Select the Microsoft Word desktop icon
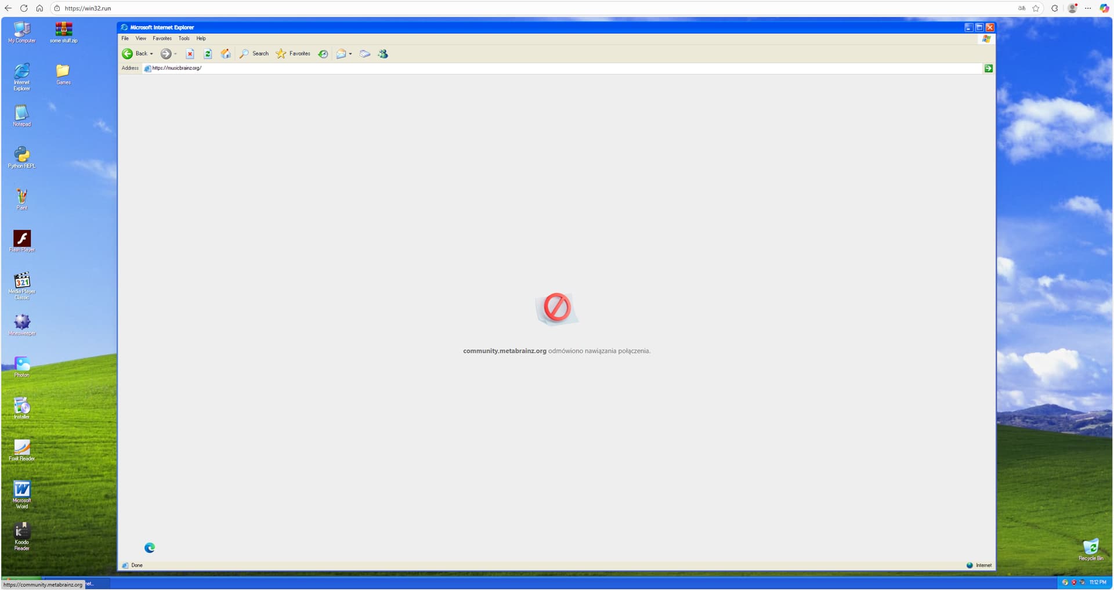 point(22,495)
